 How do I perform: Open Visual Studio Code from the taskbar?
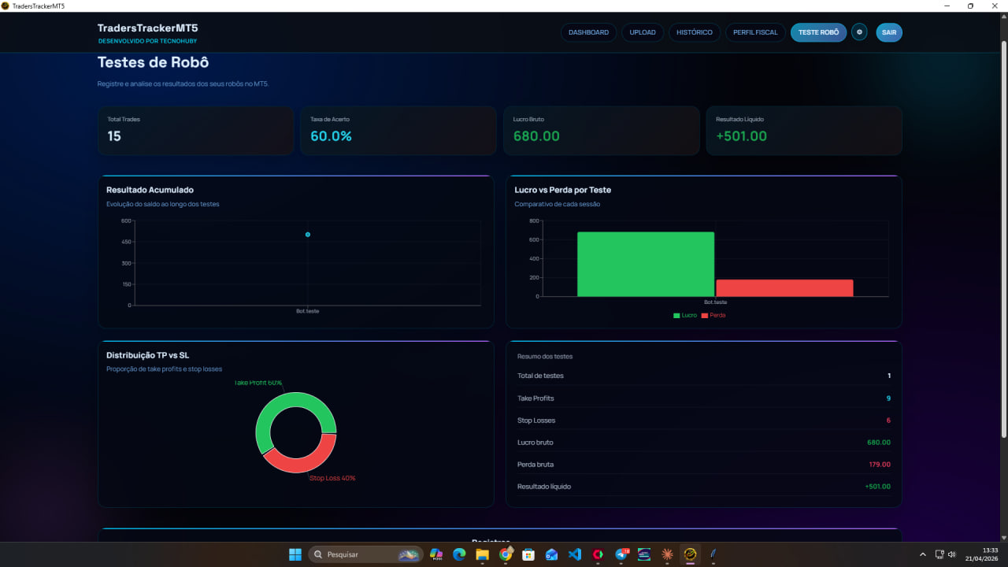(574, 554)
